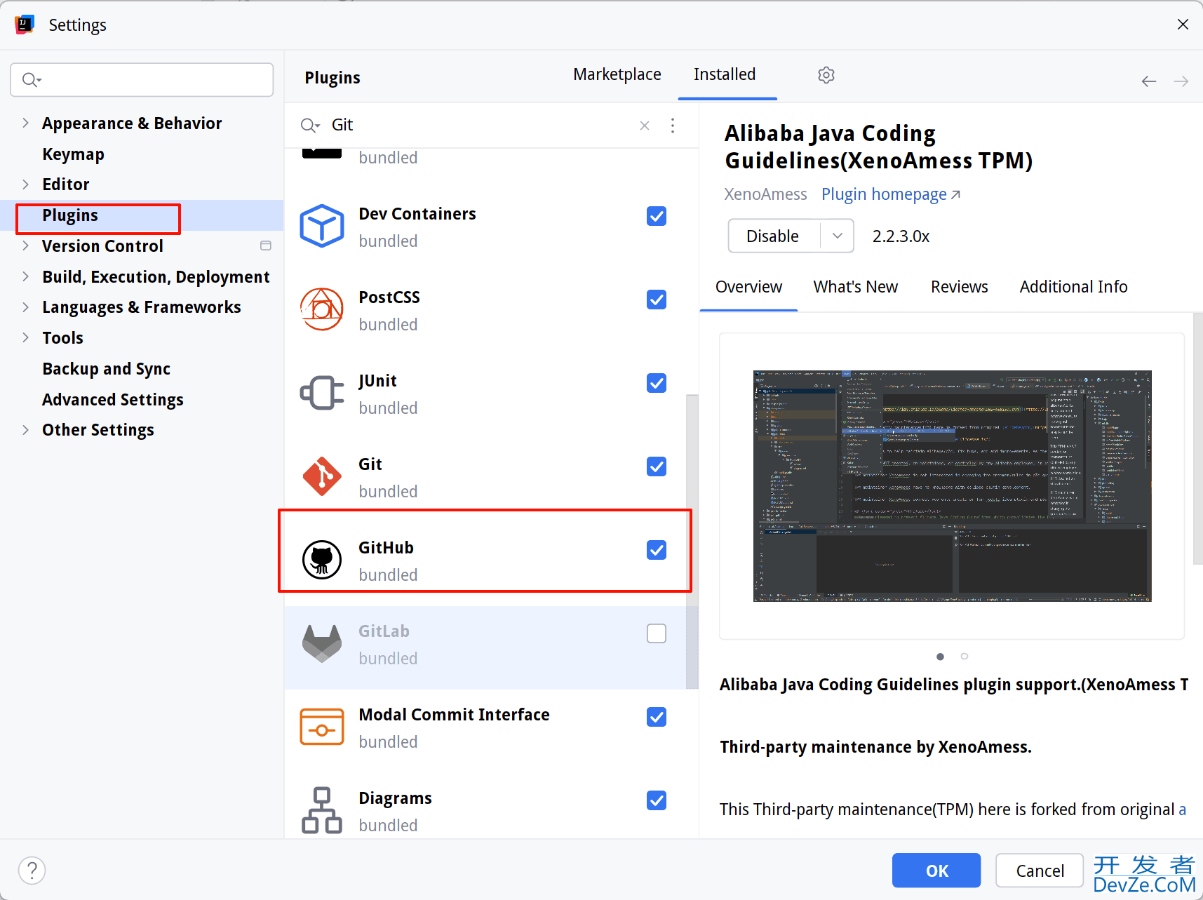Navigate back with the left arrow
Screen dimensions: 1203x900
(x=1149, y=81)
